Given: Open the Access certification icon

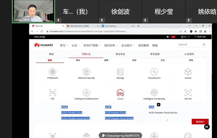Looking at the screenshot, I should click(x=188, y=72).
